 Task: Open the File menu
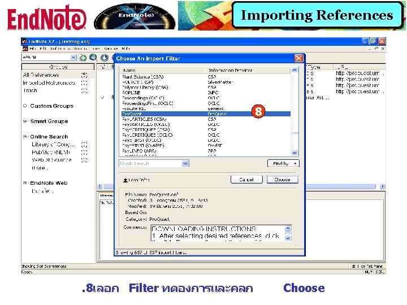pyautogui.click(x=33, y=49)
